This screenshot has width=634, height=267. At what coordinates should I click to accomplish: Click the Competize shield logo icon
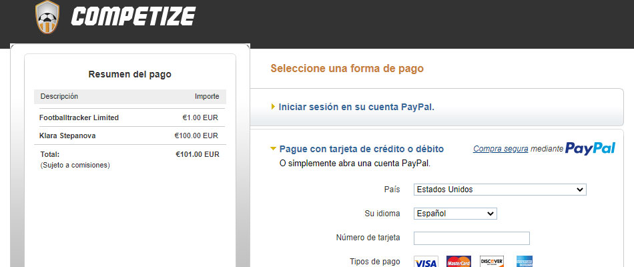click(47, 17)
